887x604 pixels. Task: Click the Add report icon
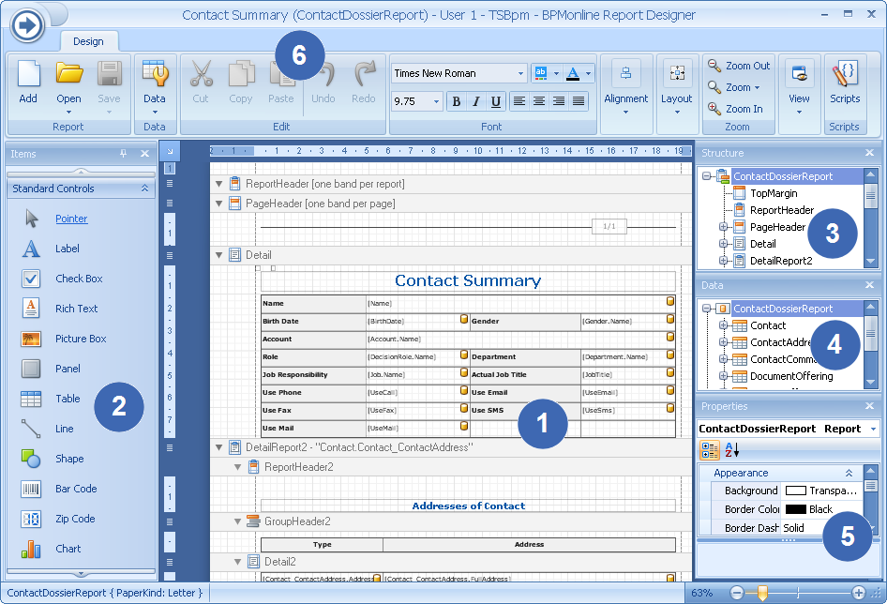[x=28, y=75]
